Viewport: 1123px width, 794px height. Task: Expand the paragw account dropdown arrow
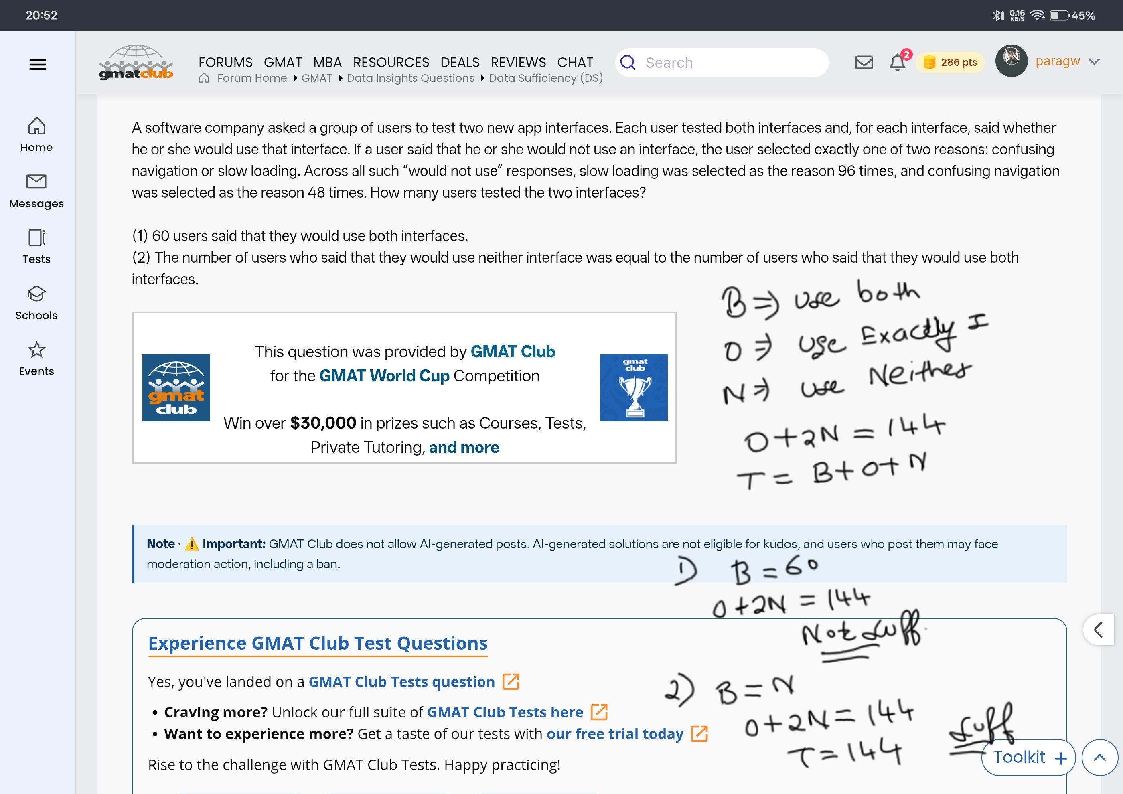1095,62
